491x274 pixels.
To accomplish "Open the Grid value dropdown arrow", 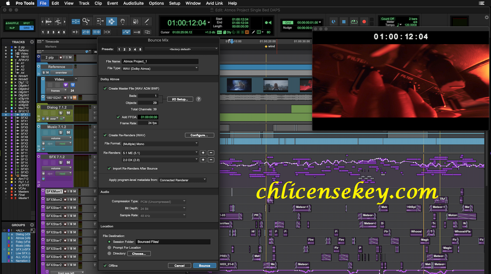I will point(320,22).
